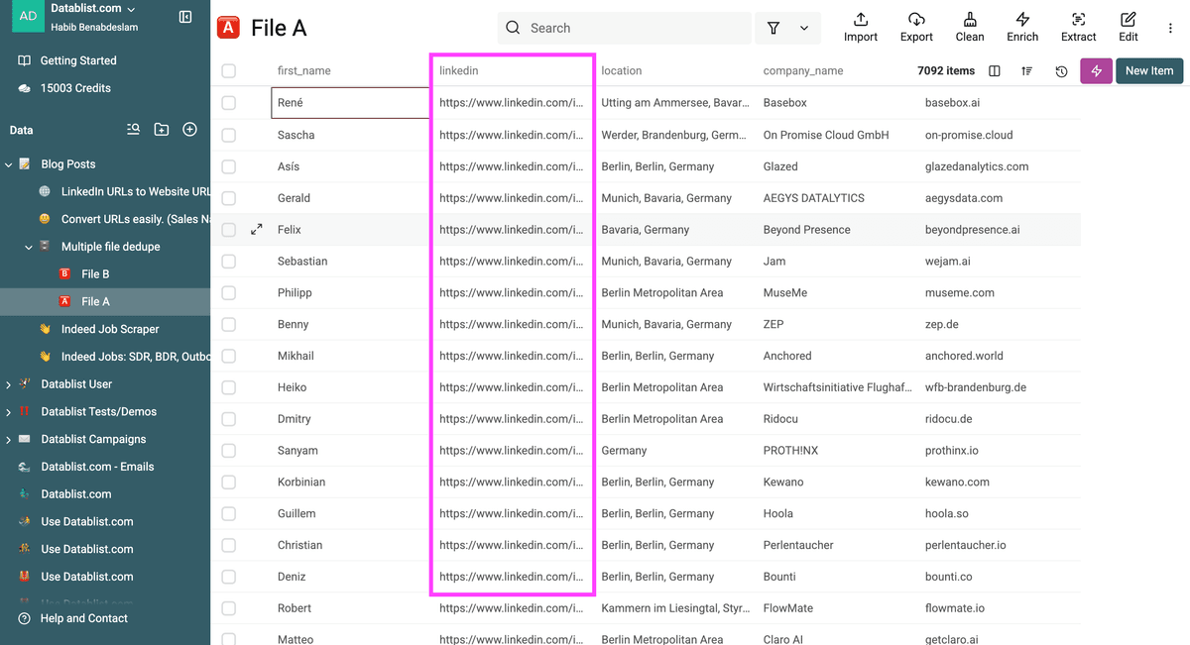The image size is (1190, 645).
Task: Click the 'Utting am Ammersee' location cell
Action: click(x=674, y=103)
